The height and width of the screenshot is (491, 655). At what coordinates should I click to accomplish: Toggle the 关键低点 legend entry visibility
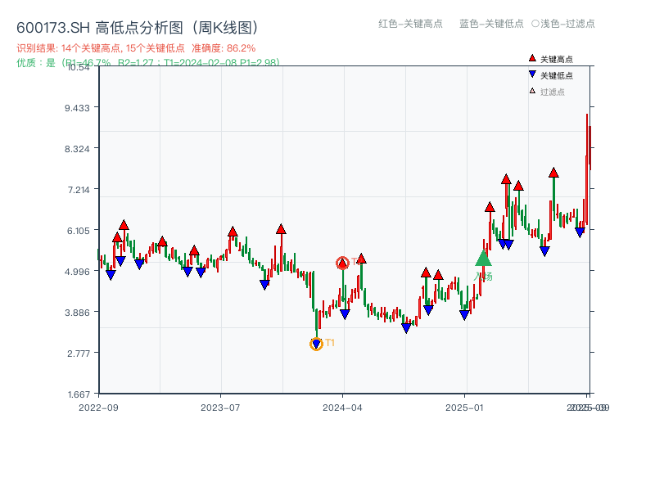[555, 75]
